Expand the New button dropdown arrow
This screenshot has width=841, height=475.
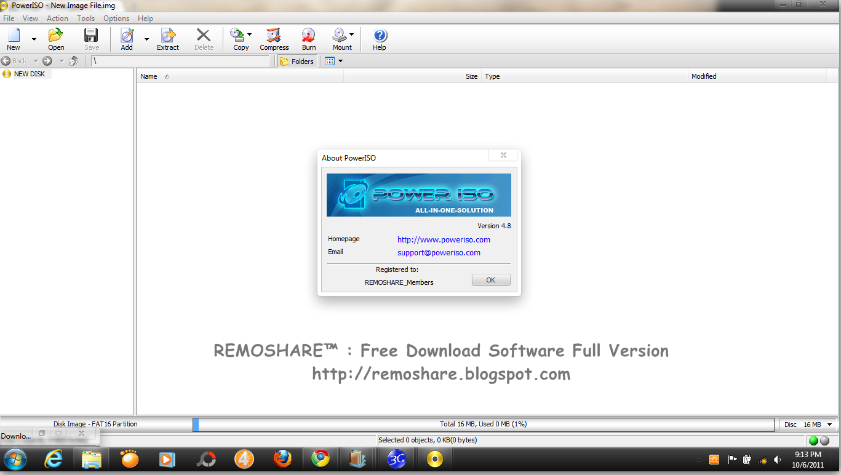[x=34, y=39]
